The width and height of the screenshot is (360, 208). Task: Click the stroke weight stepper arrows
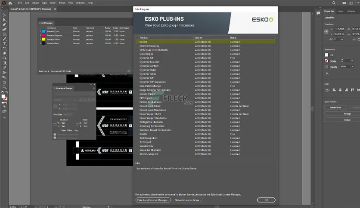click(x=342, y=61)
